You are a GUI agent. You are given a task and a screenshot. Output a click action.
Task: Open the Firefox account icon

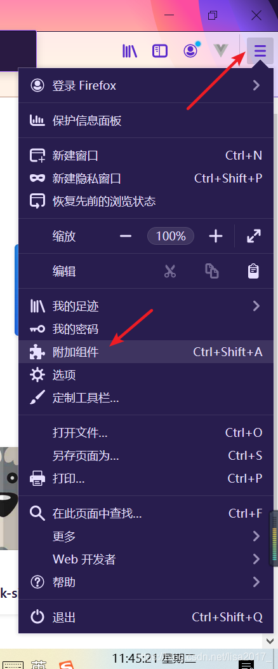pyautogui.click(x=191, y=51)
